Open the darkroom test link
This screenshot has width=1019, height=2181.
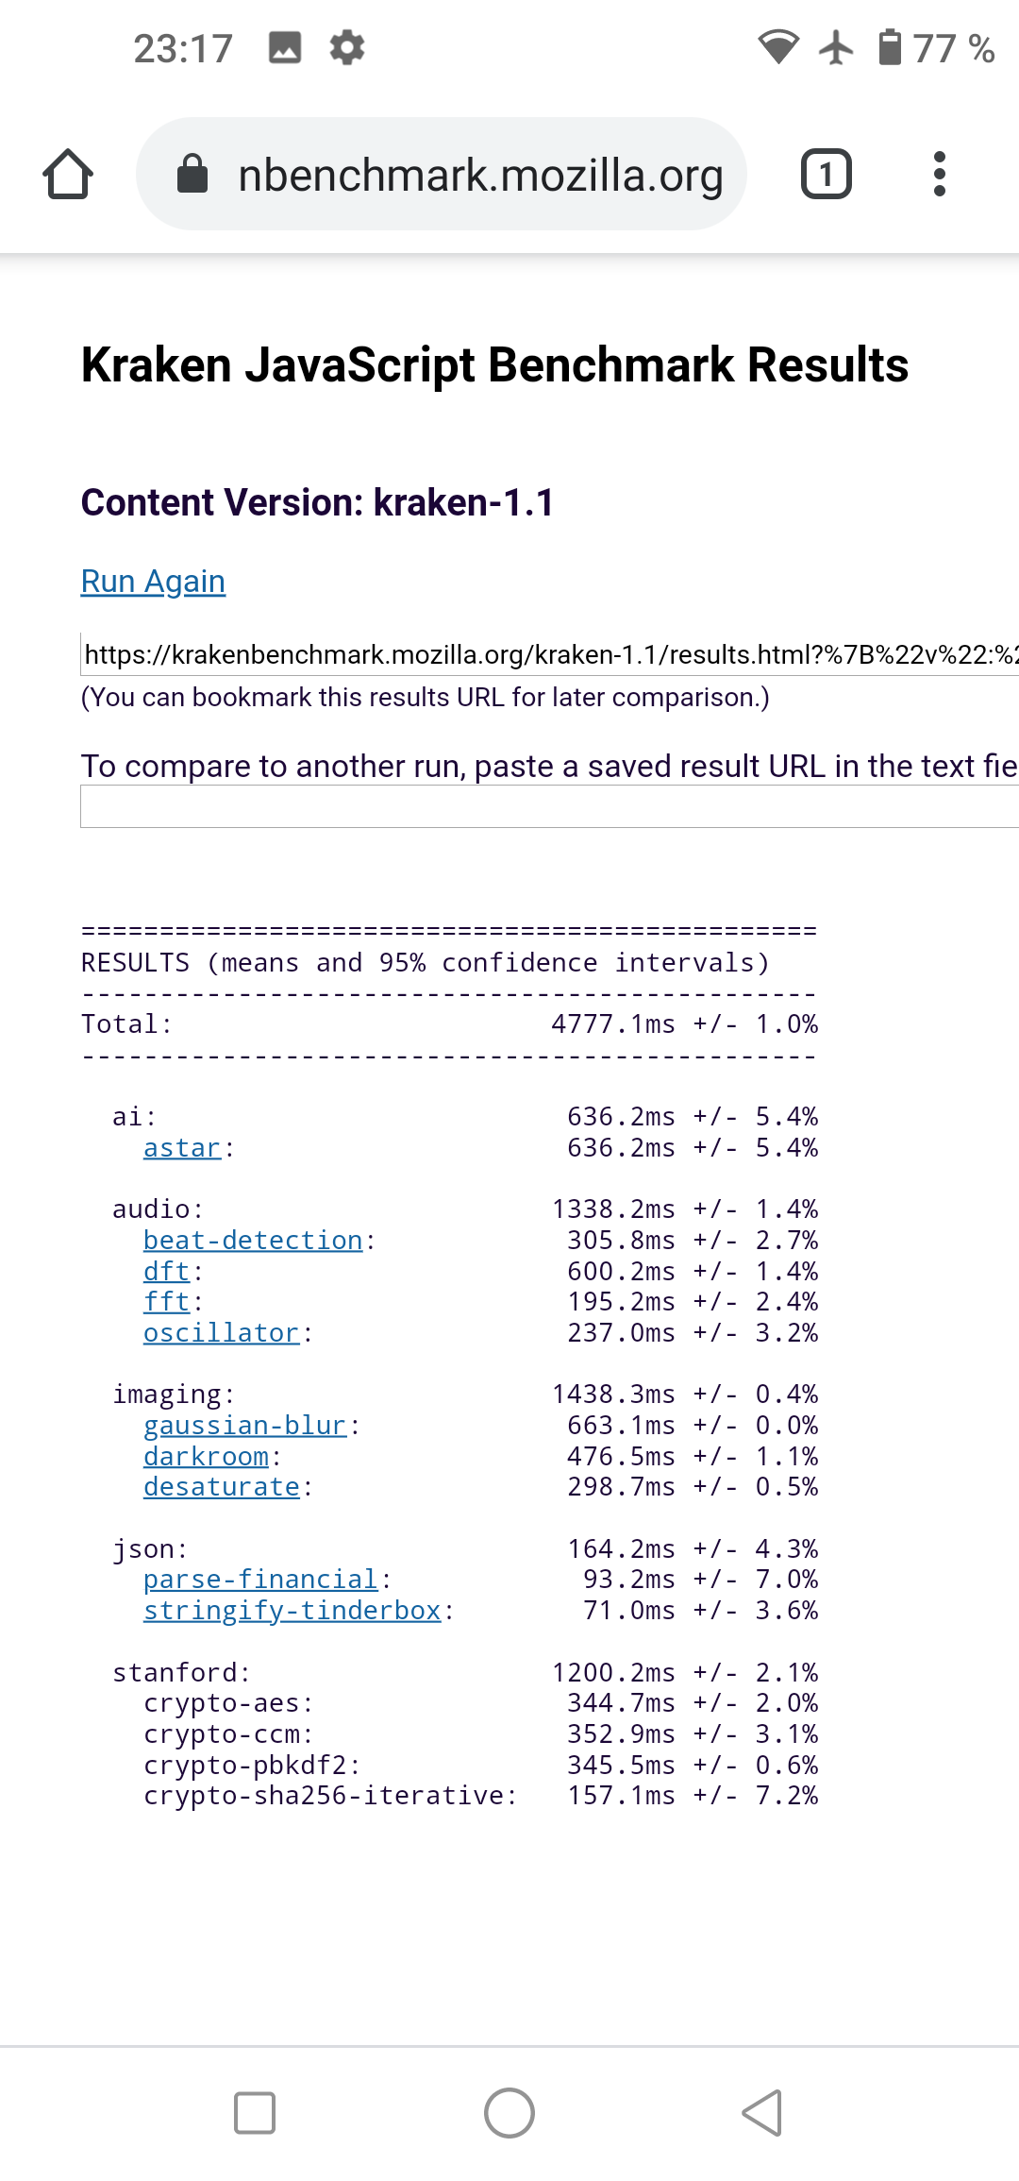(x=206, y=1457)
